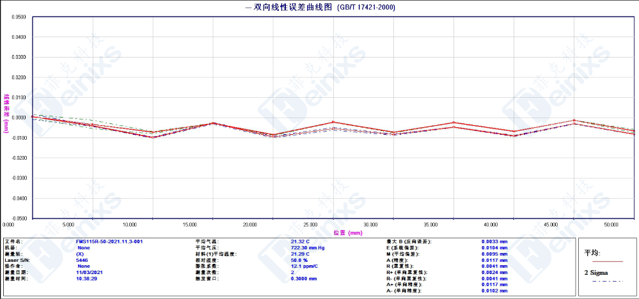Click the magenta Y-axis title text

[x=6, y=112]
